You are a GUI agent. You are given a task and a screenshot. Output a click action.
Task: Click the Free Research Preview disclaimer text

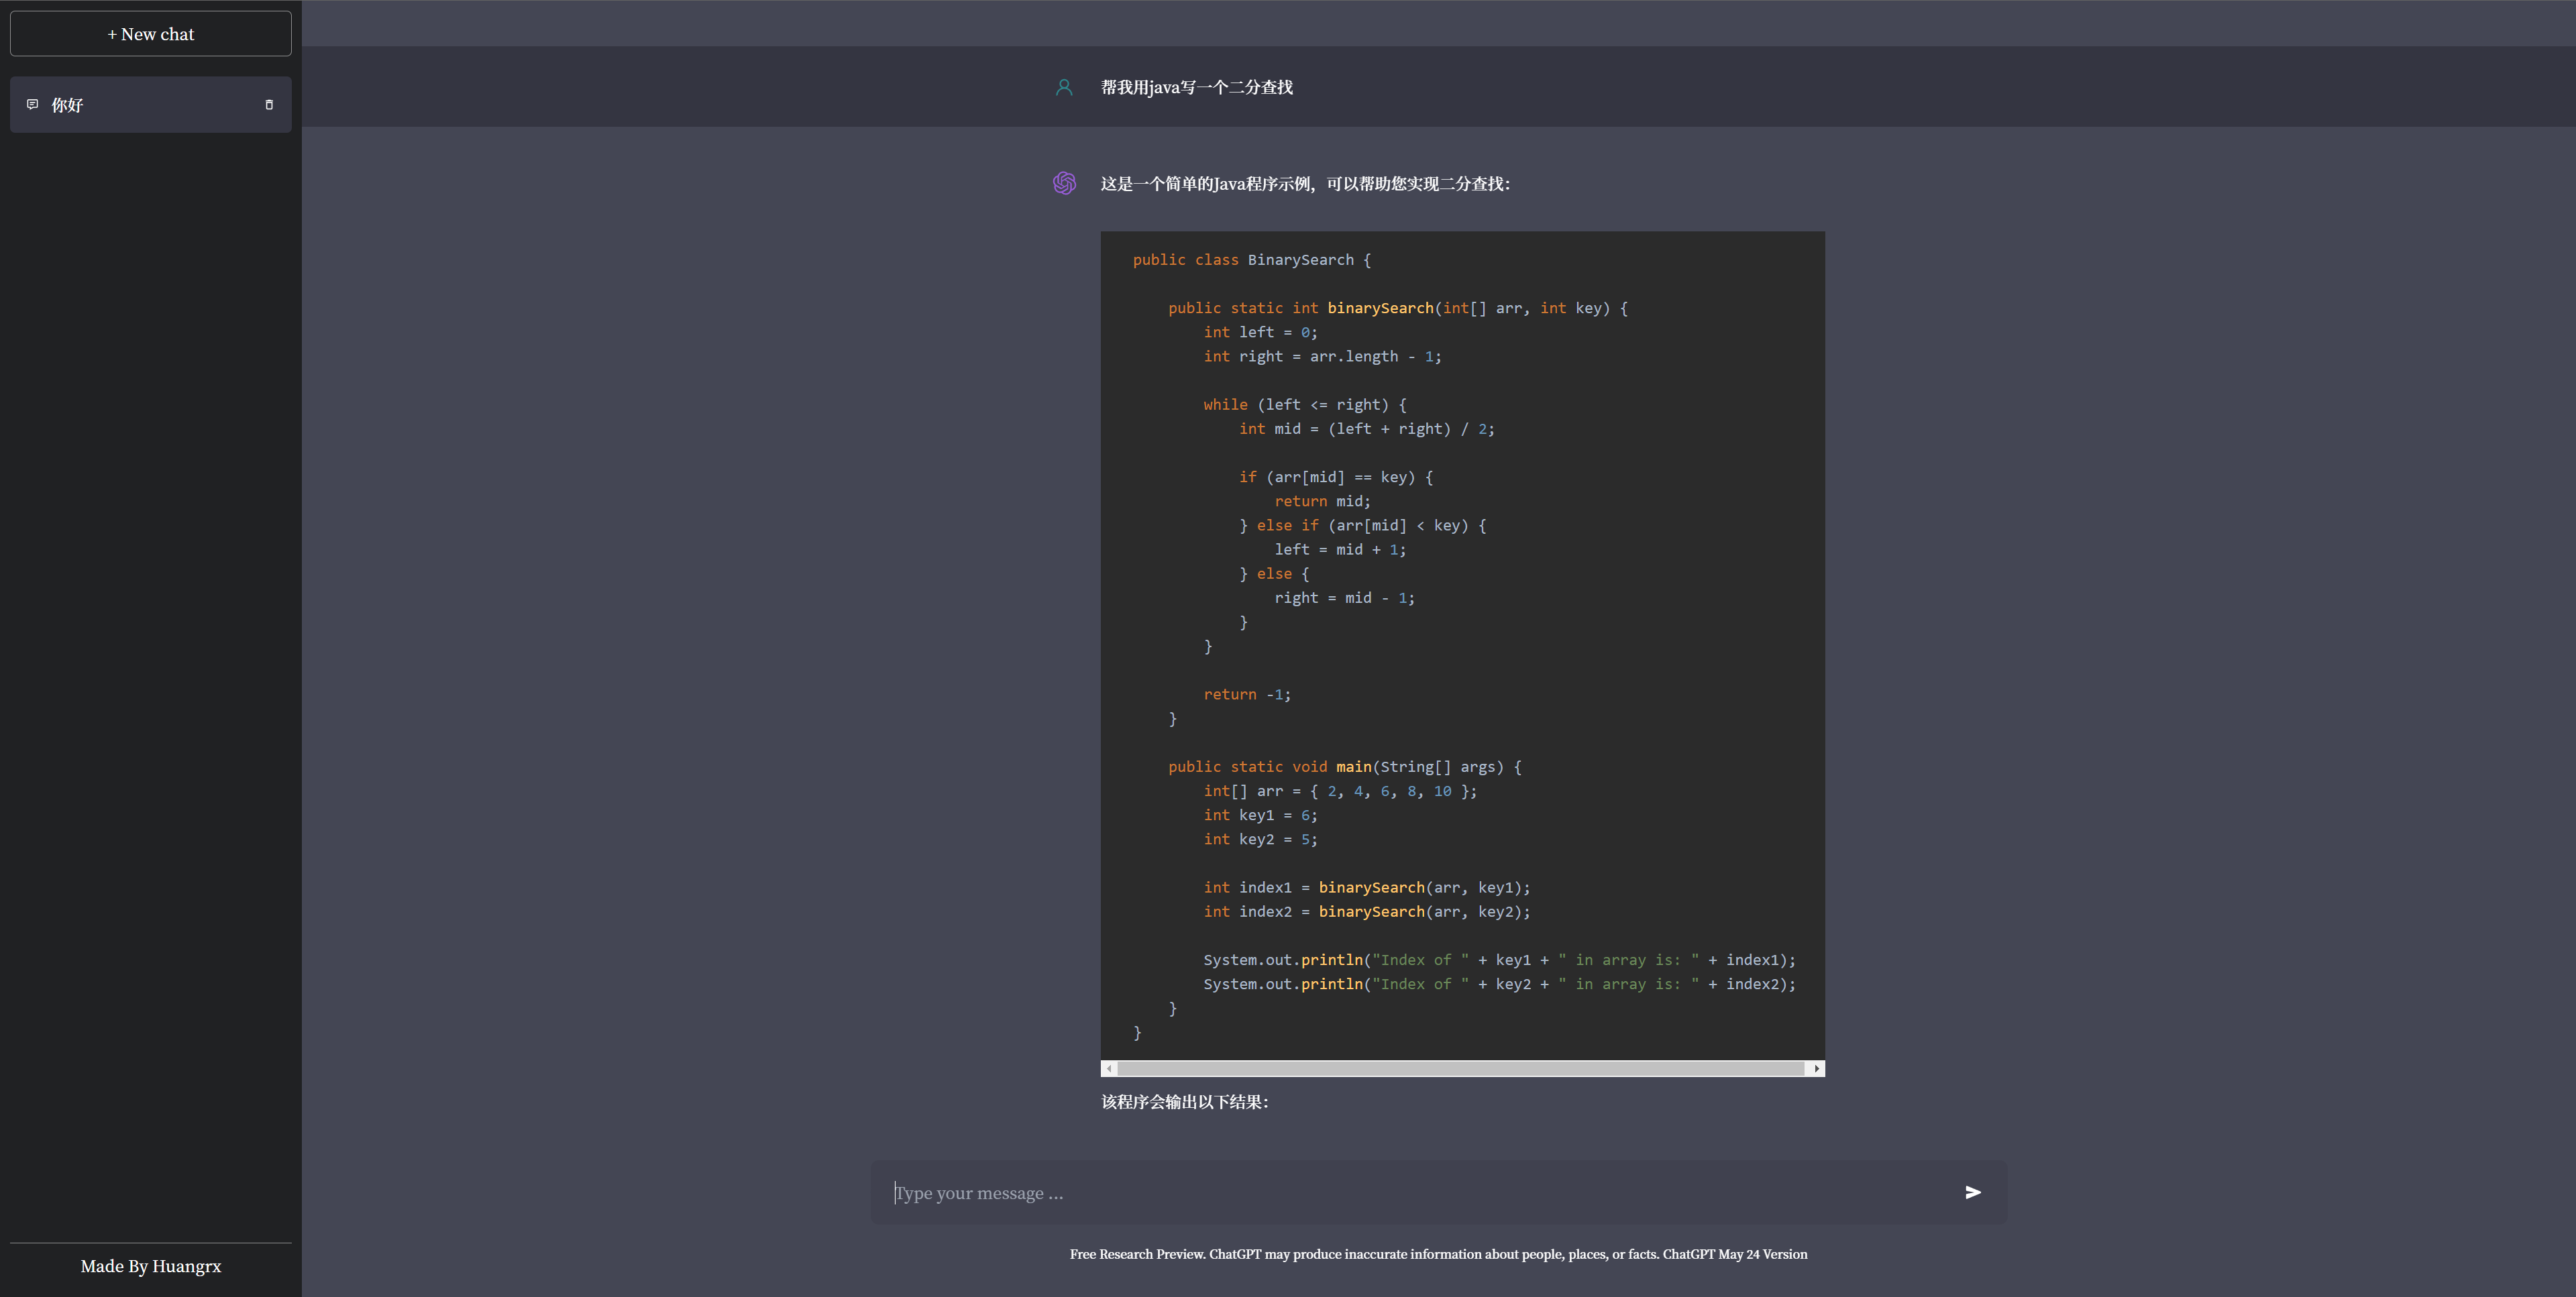[1438, 1254]
